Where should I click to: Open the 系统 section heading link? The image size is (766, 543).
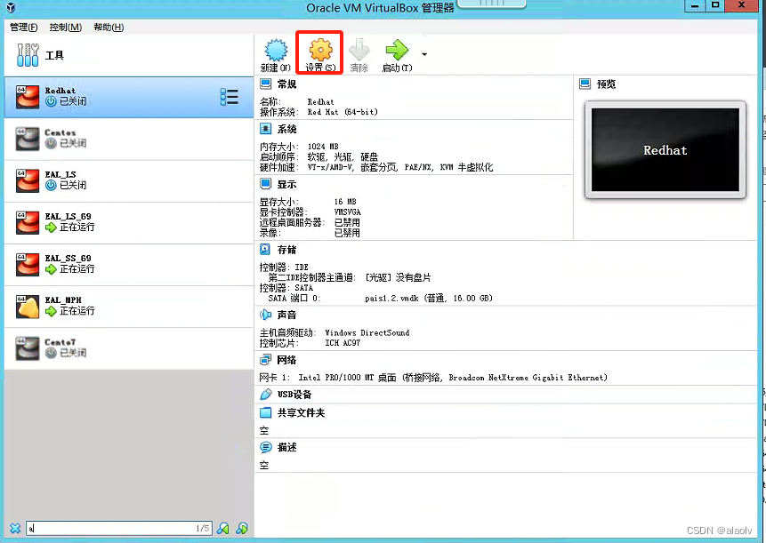point(286,129)
